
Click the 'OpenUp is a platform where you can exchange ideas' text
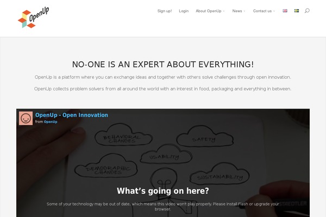[163, 77]
